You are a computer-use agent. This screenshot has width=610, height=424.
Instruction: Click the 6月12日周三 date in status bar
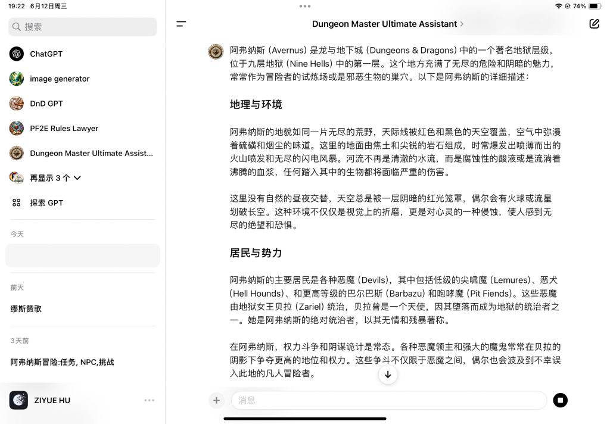[x=48, y=6]
